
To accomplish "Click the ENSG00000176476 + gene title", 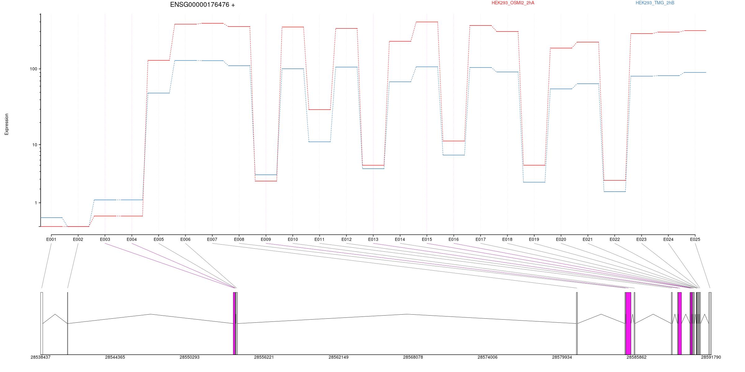I will coord(202,5).
